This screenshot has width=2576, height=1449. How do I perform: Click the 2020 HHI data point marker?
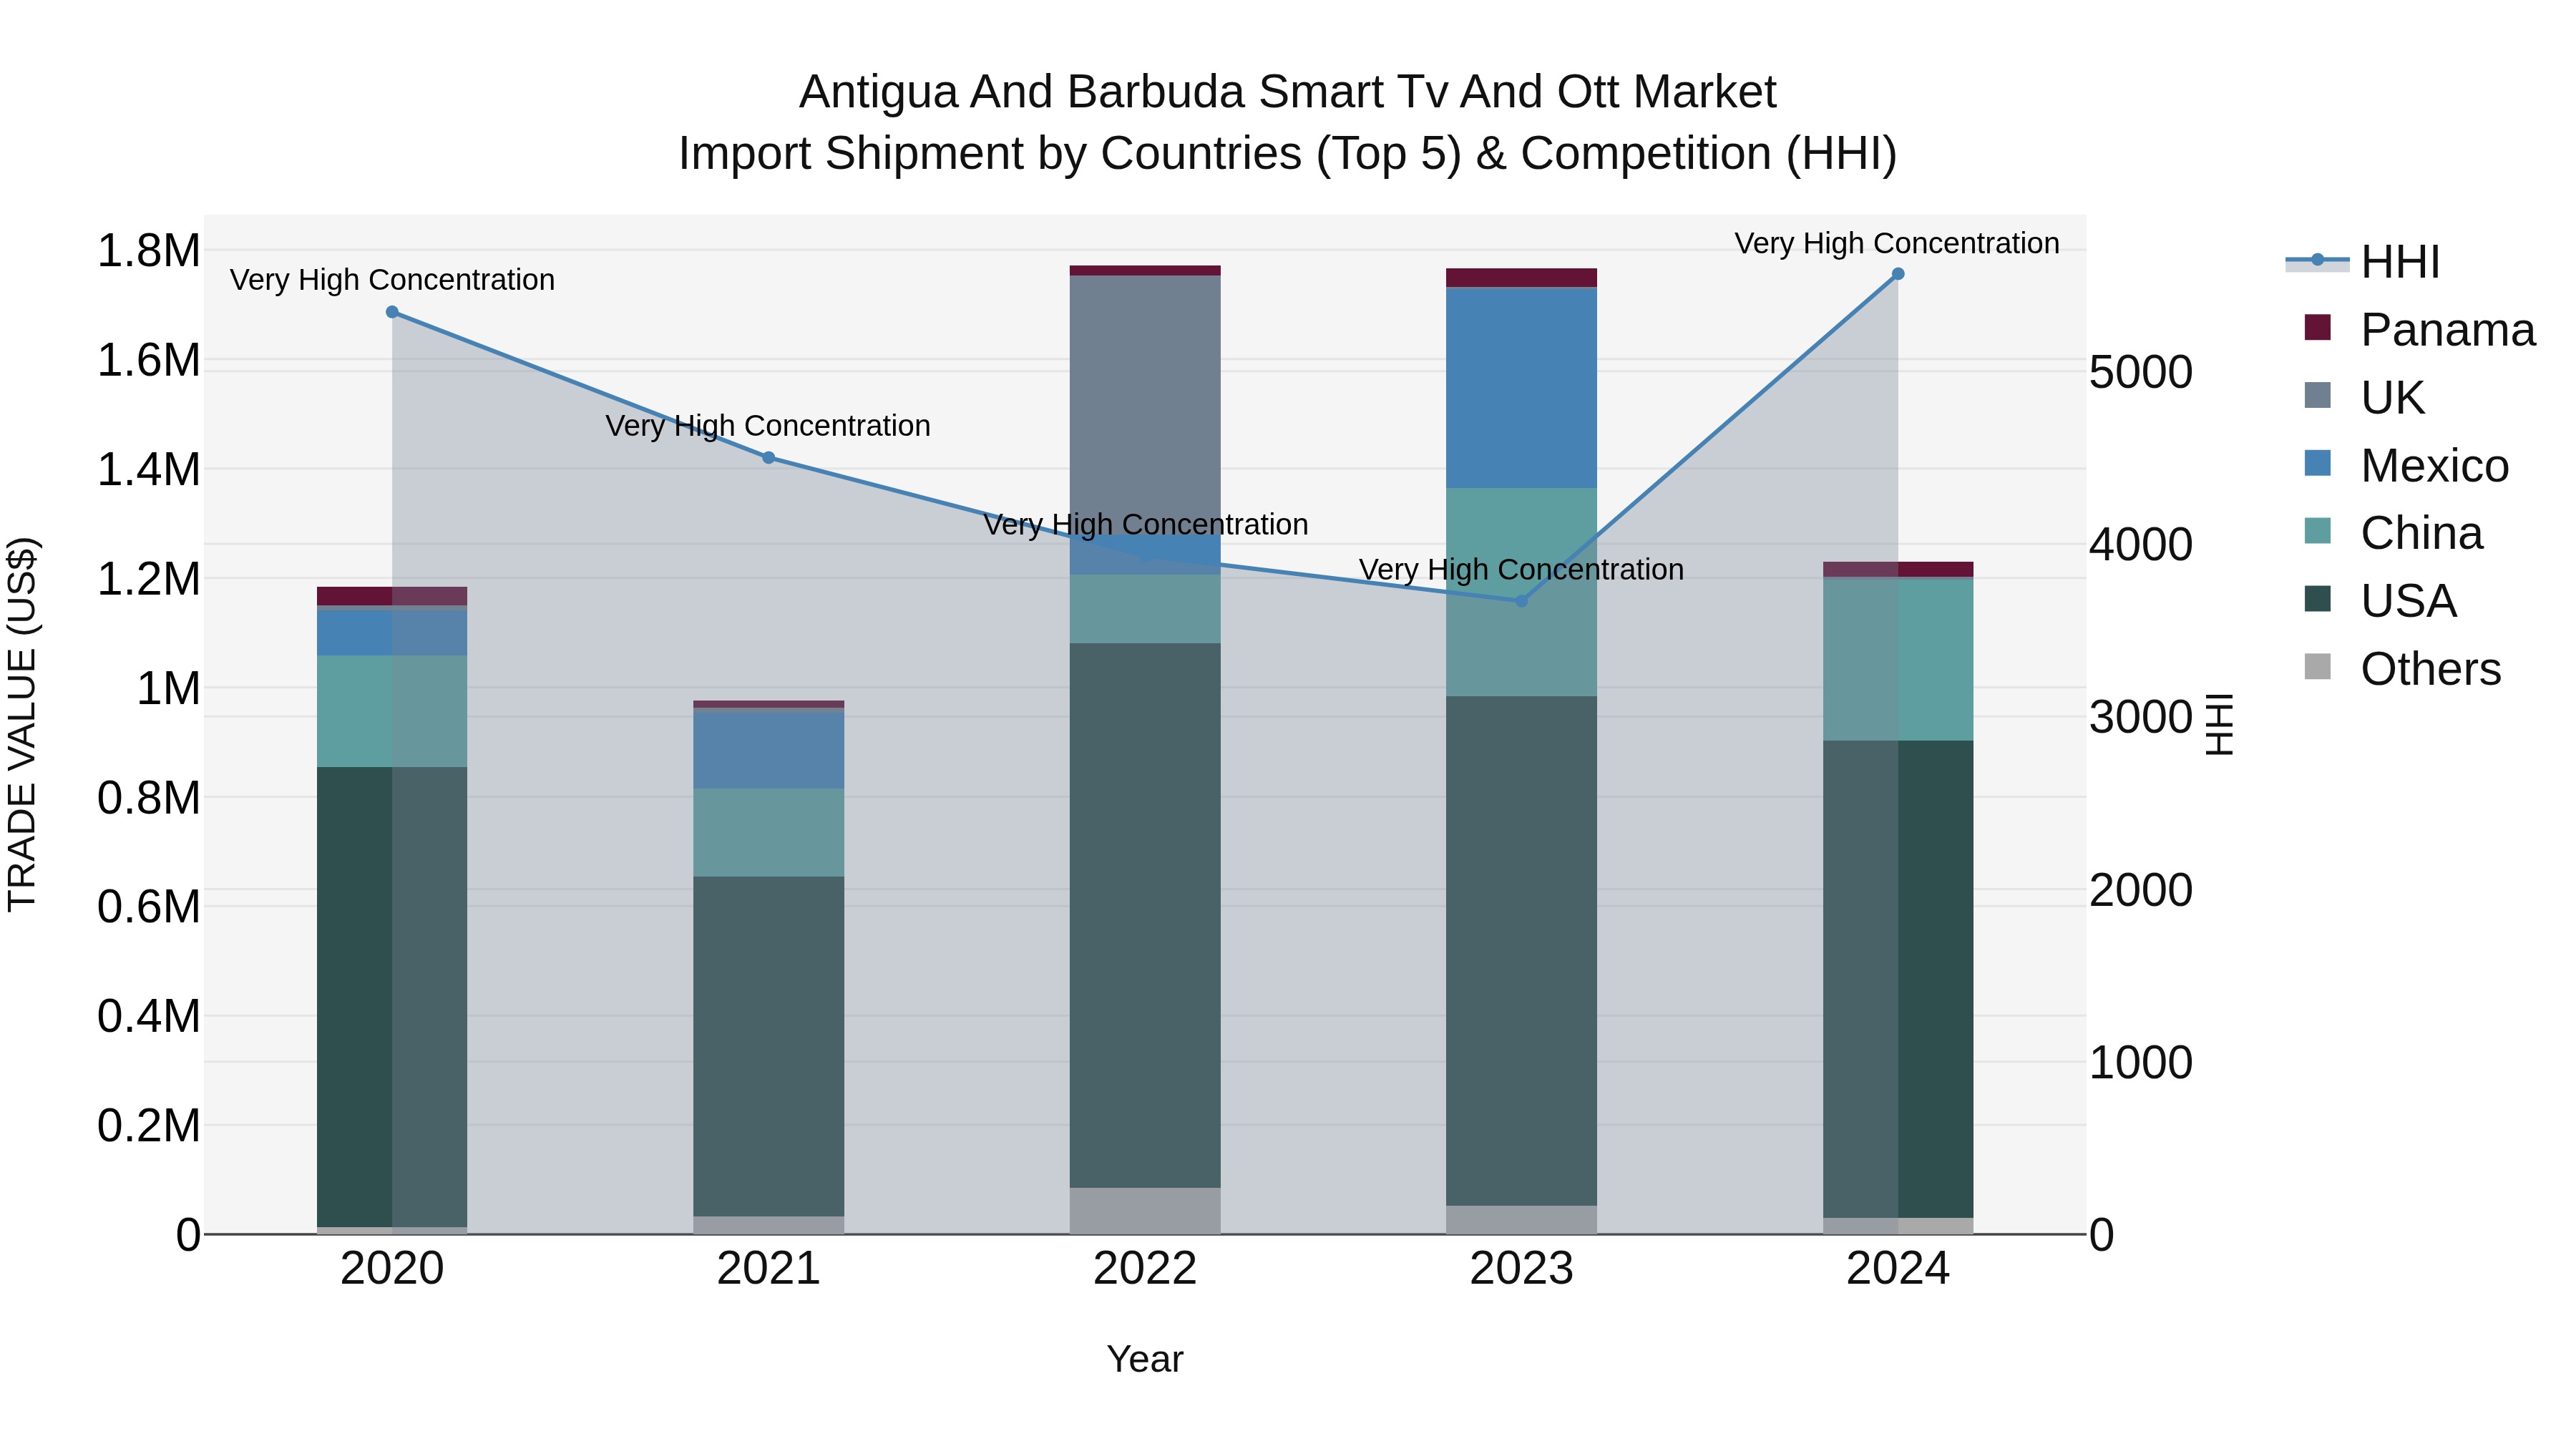(392, 312)
